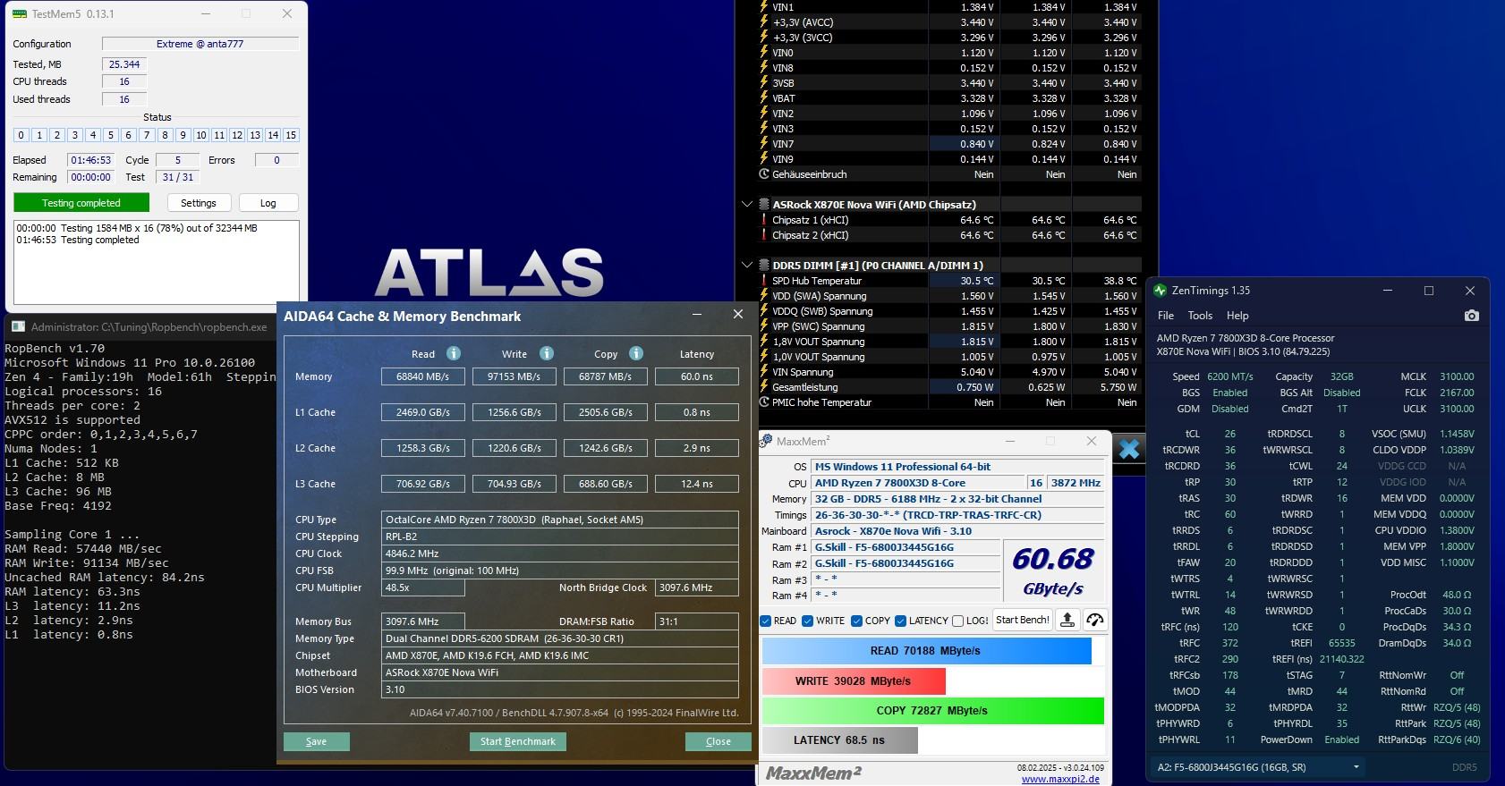Viewport: 1505px width, 786px height.
Task: Click lightning icon beside +3,3V (AVCC) row
Action: click(x=764, y=22)
